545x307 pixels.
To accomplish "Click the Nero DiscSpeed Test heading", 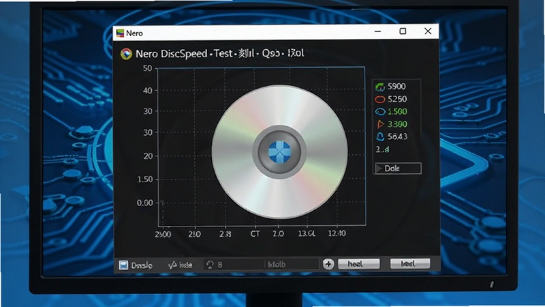I will point(219,54).
